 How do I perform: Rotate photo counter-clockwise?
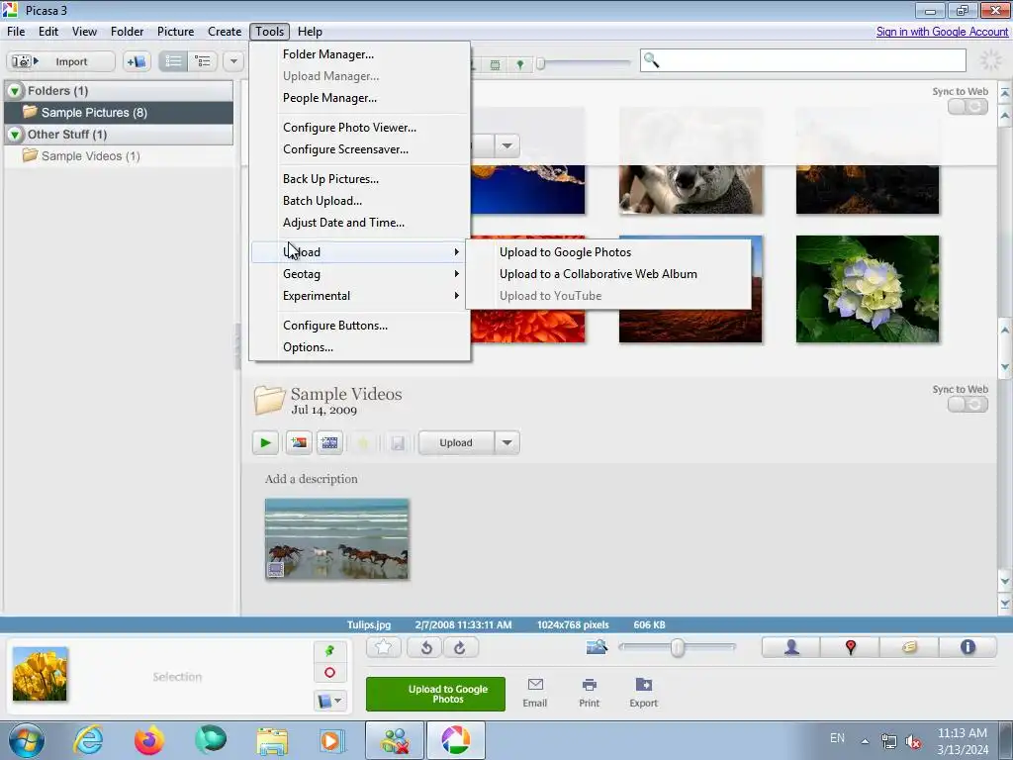click(425, 647)
